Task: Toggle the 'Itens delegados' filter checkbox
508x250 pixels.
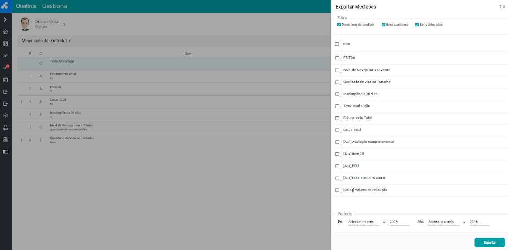Action: tap(417, 25)
